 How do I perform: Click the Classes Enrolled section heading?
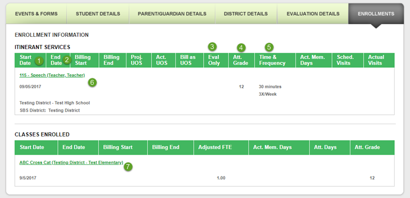pos(42,134)
